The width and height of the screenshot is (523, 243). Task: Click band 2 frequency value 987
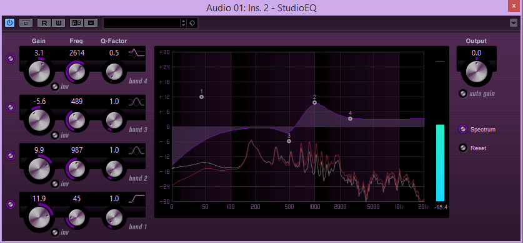(x=77, y=150)
